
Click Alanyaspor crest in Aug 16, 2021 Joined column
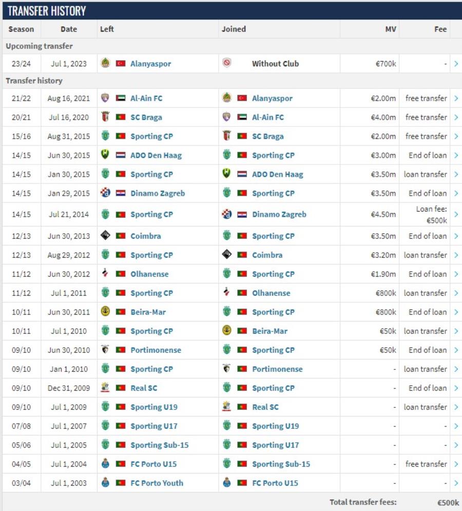[x=227, y=98]
